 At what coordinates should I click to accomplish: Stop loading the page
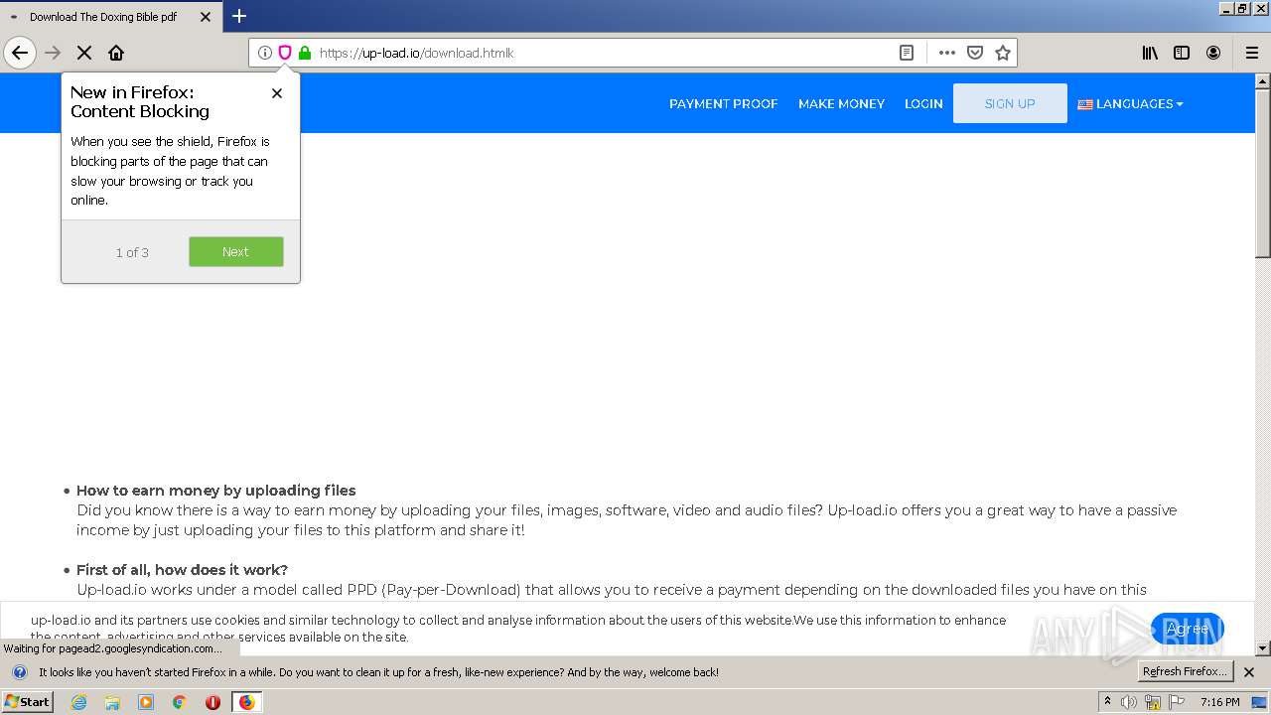[x=84, y=53]
